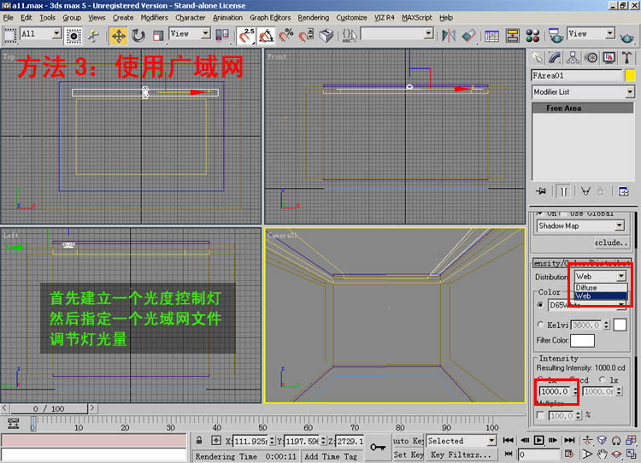Click the yellow object color swatch
The height and width of the screenshot is (463, 641).
tap(630, 75)
